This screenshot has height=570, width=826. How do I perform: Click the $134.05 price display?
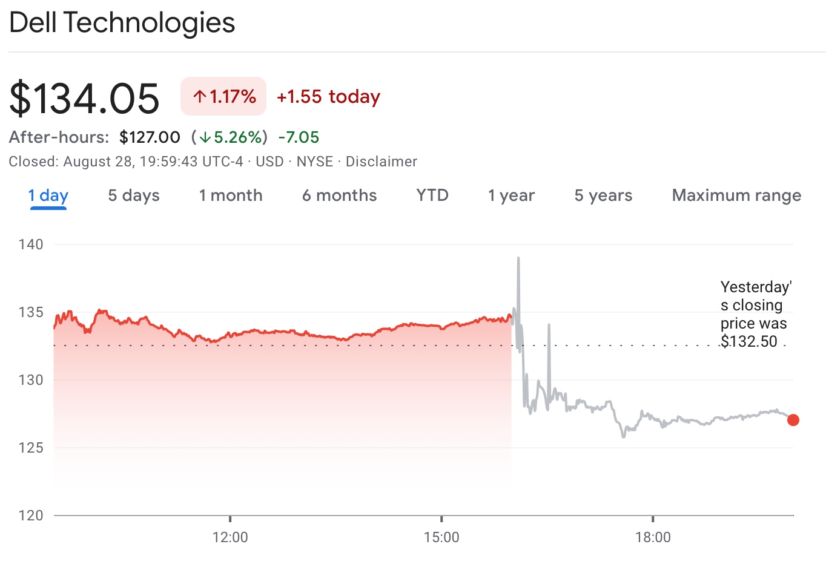coord(83,97)
